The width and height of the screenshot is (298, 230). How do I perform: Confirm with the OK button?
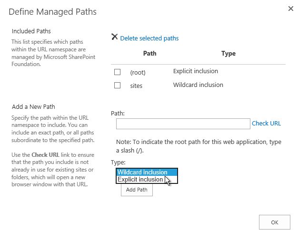274,222
